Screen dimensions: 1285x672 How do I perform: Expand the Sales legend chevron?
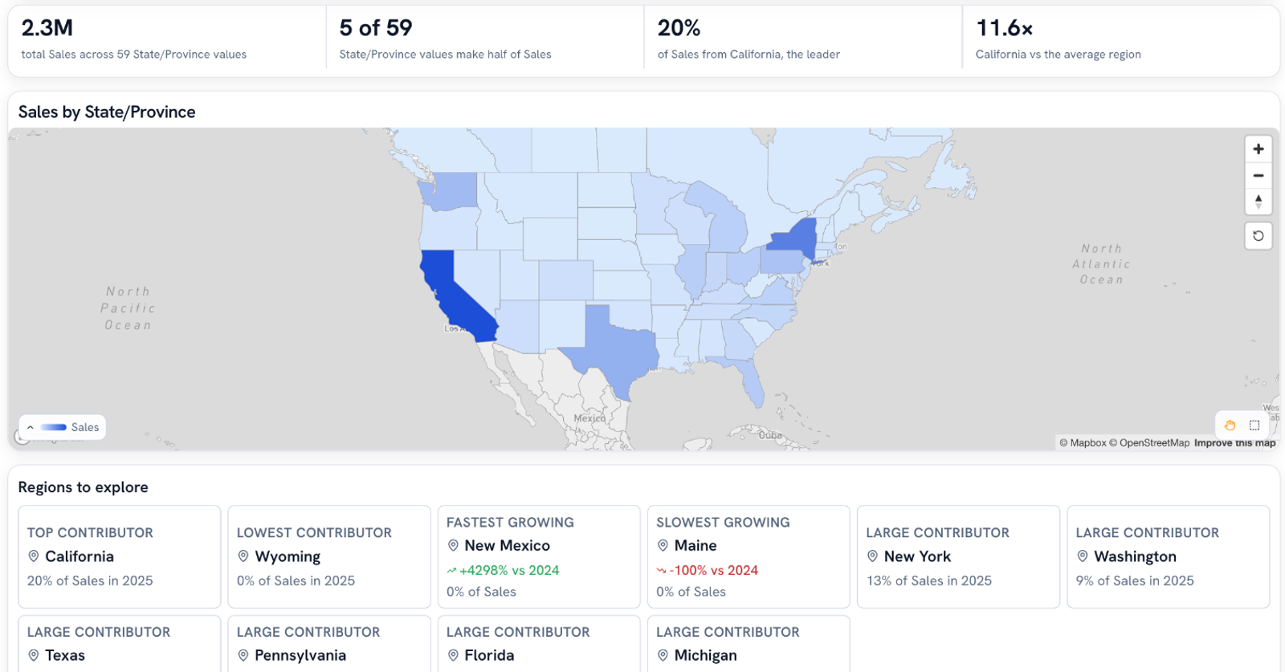point(31,428)
